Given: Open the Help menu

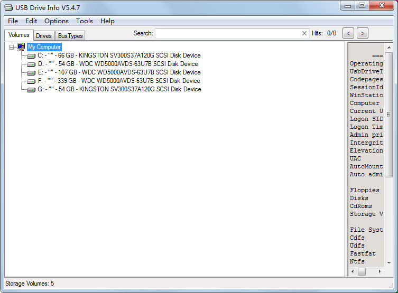Looking at the screenshot, I should 107,21.
